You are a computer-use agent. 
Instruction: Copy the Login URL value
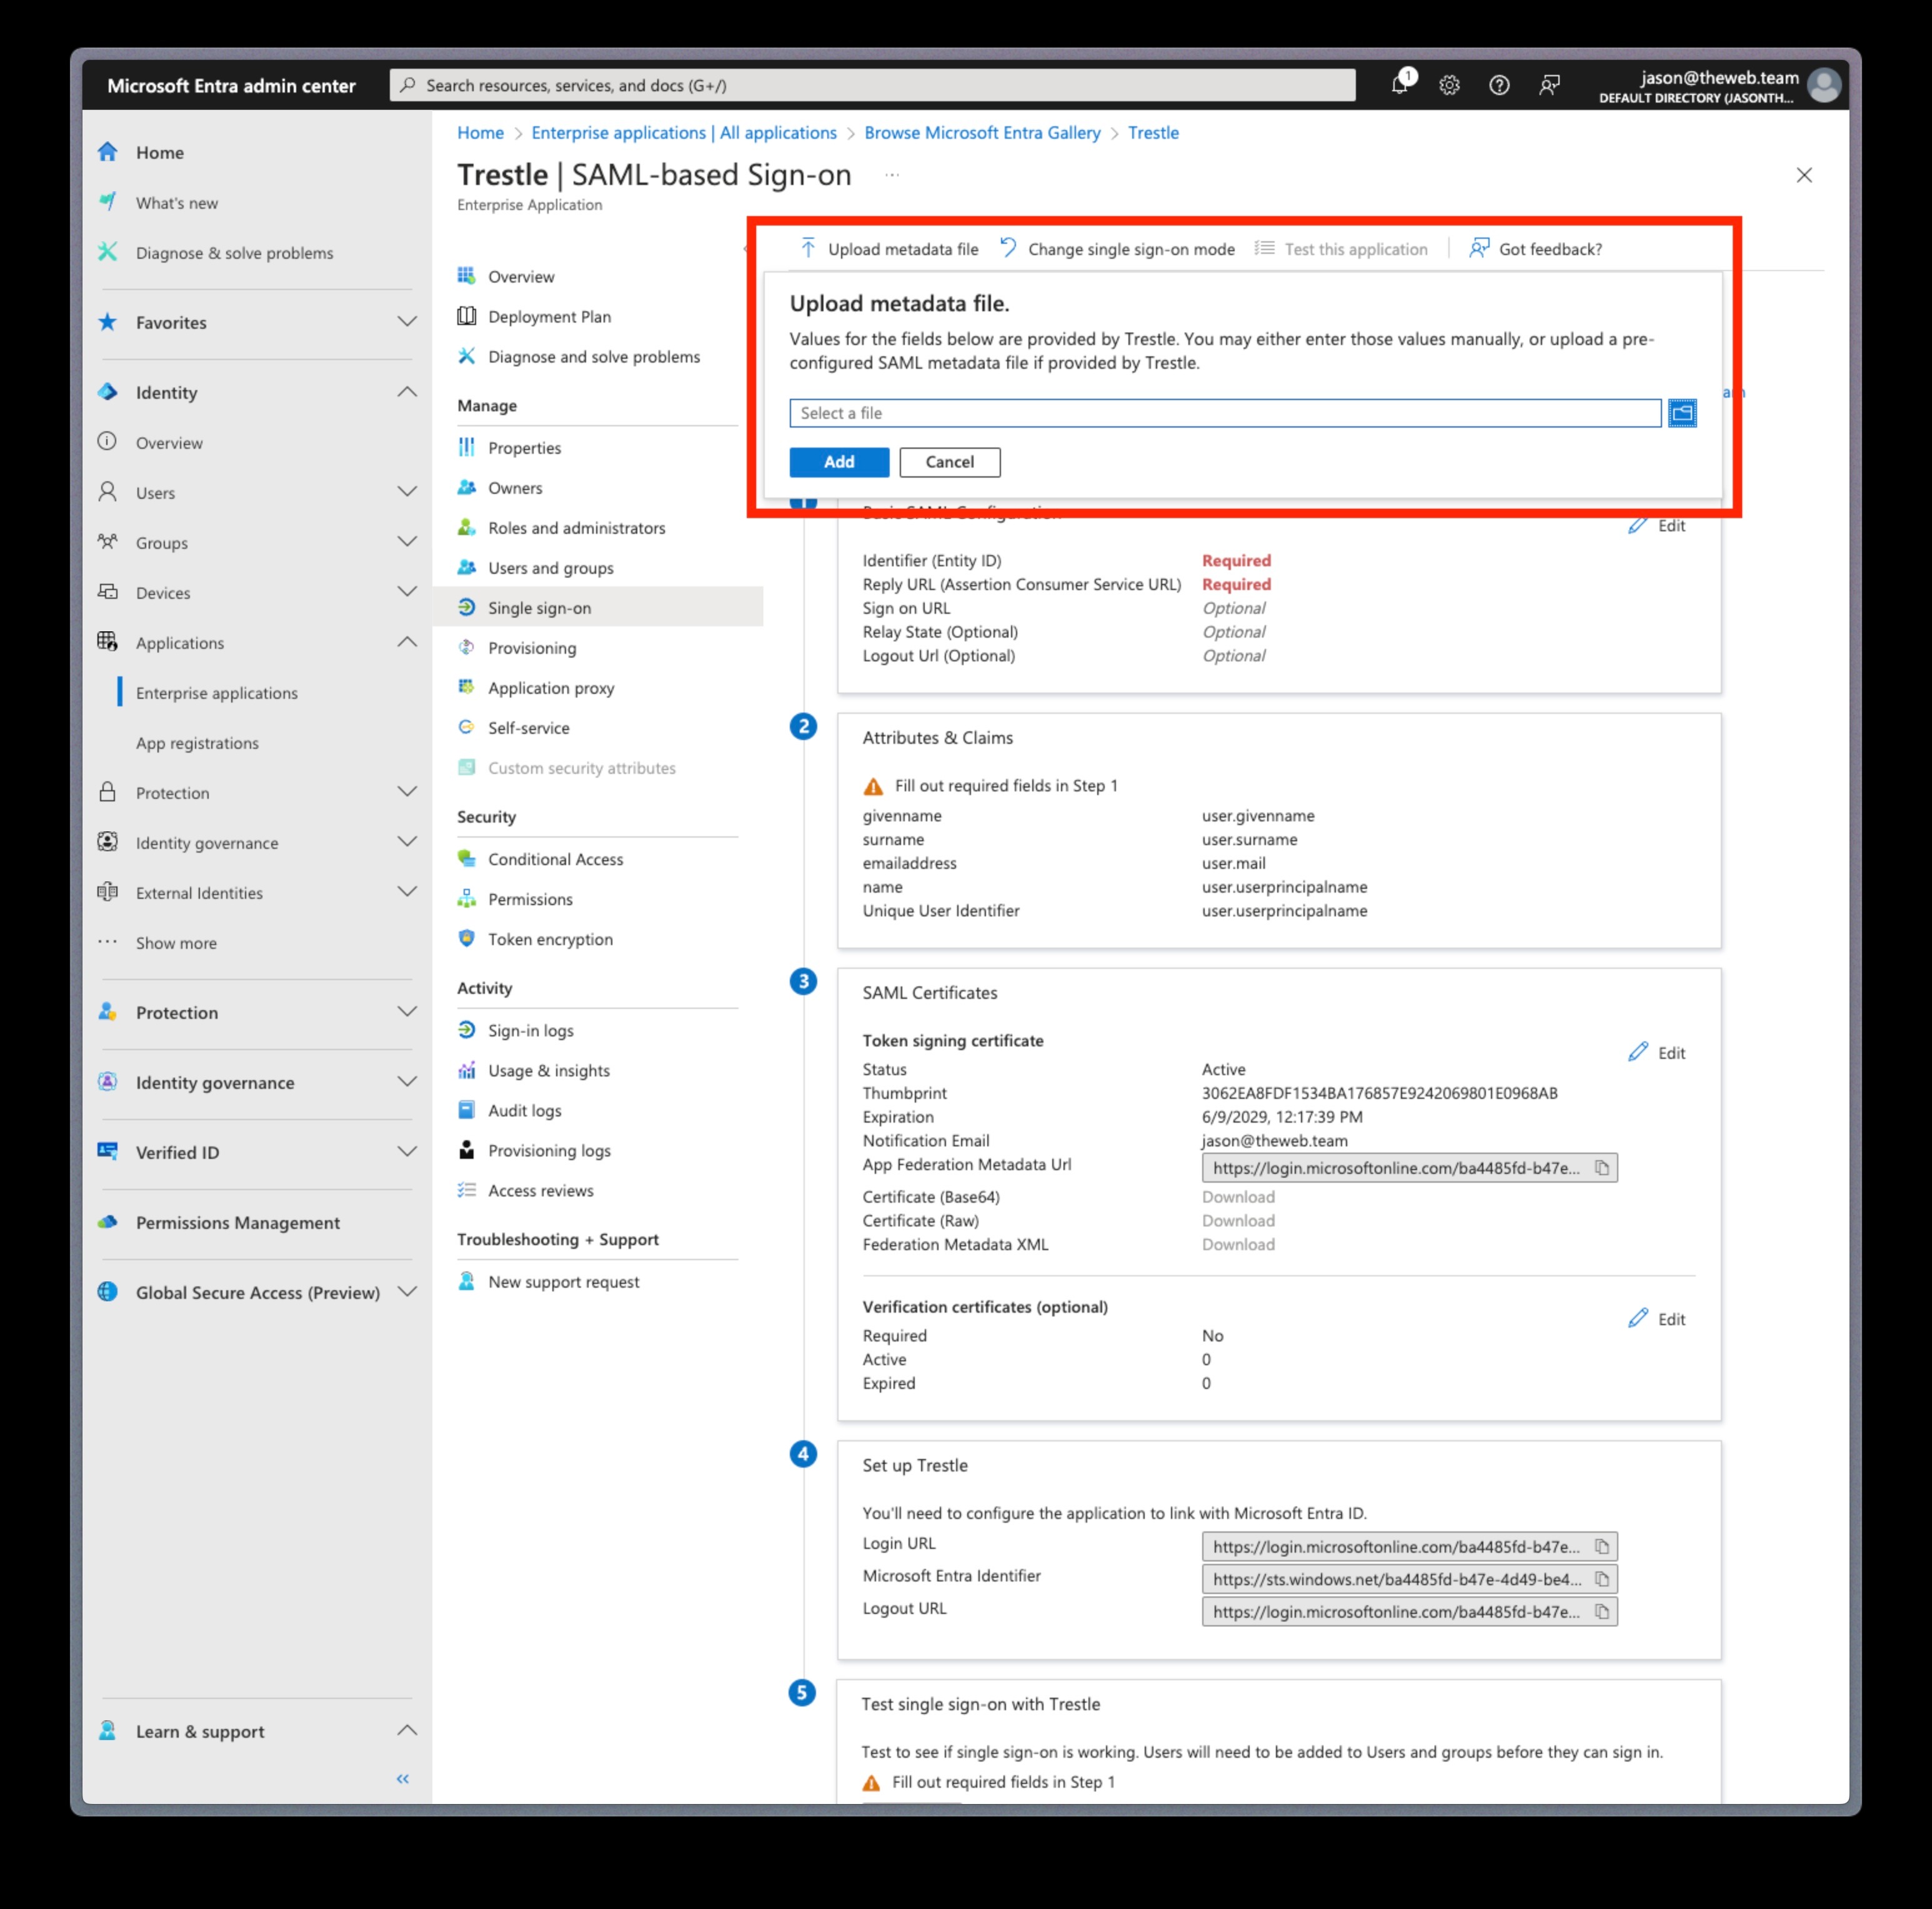(1602, 1547)
